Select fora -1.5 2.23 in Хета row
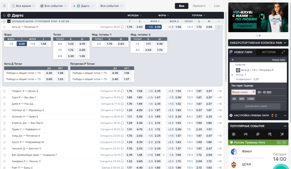The image size is (291, 169). coord(153,27)
